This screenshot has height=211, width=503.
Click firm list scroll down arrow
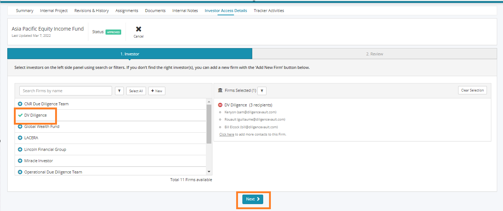(x=209, y=172)
